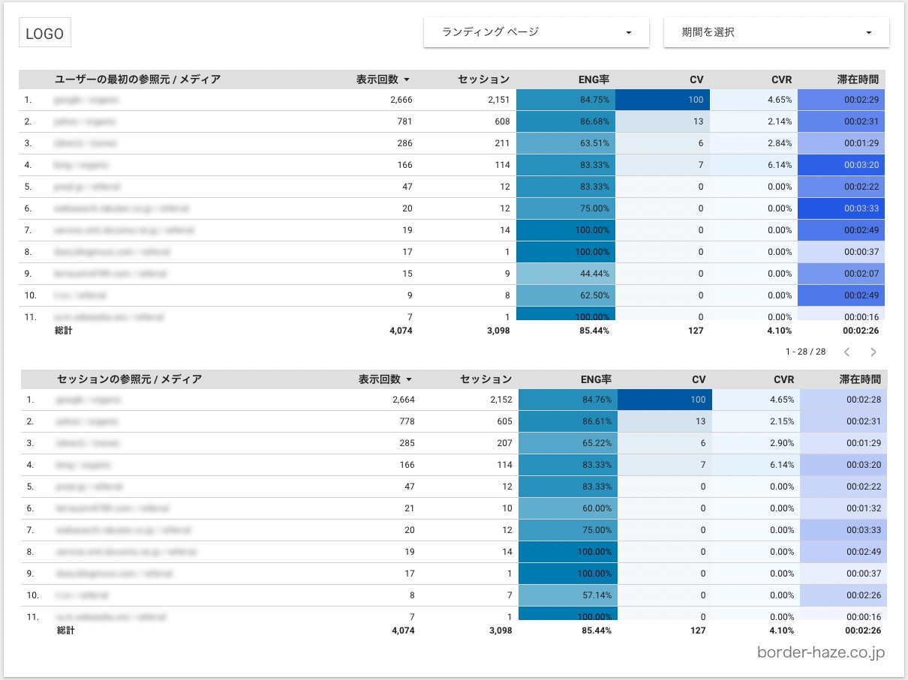Select the 608 sessions cell
The height and width of the screenshot is (680, 908).
(503, 121)
